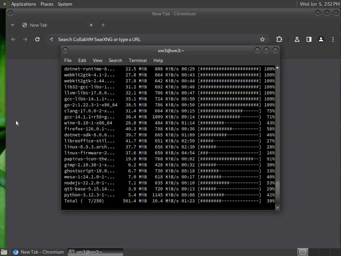This screenshot has height=256, width=341.
Task: Open the Chromium three-dot menu
Action: tap(333, 39)
